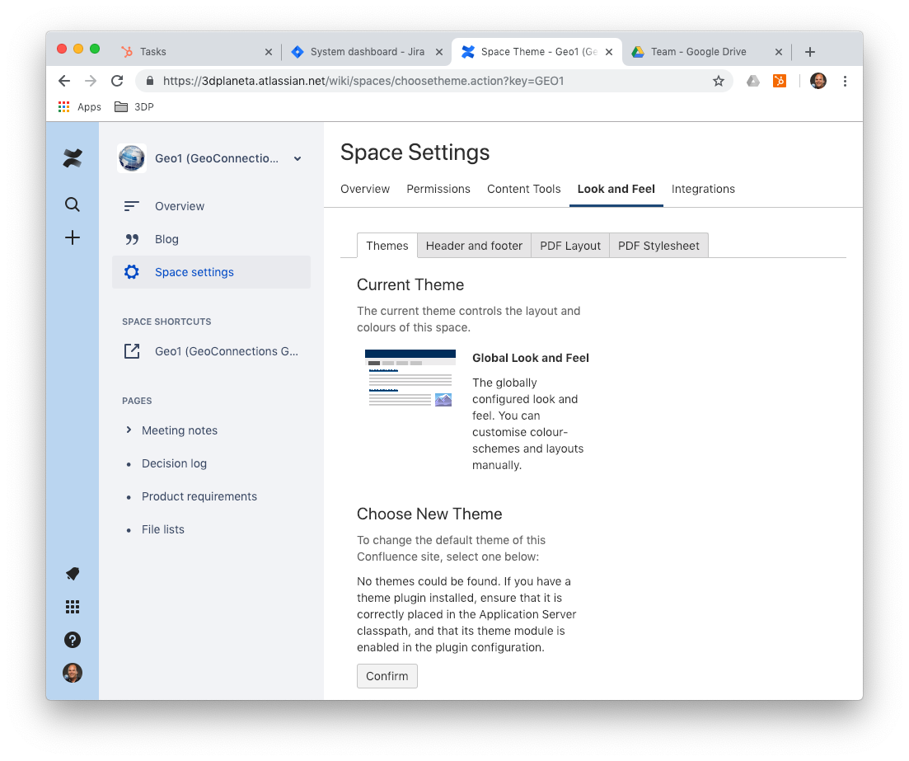Open the app switcher grid icon

coord(73,606)
